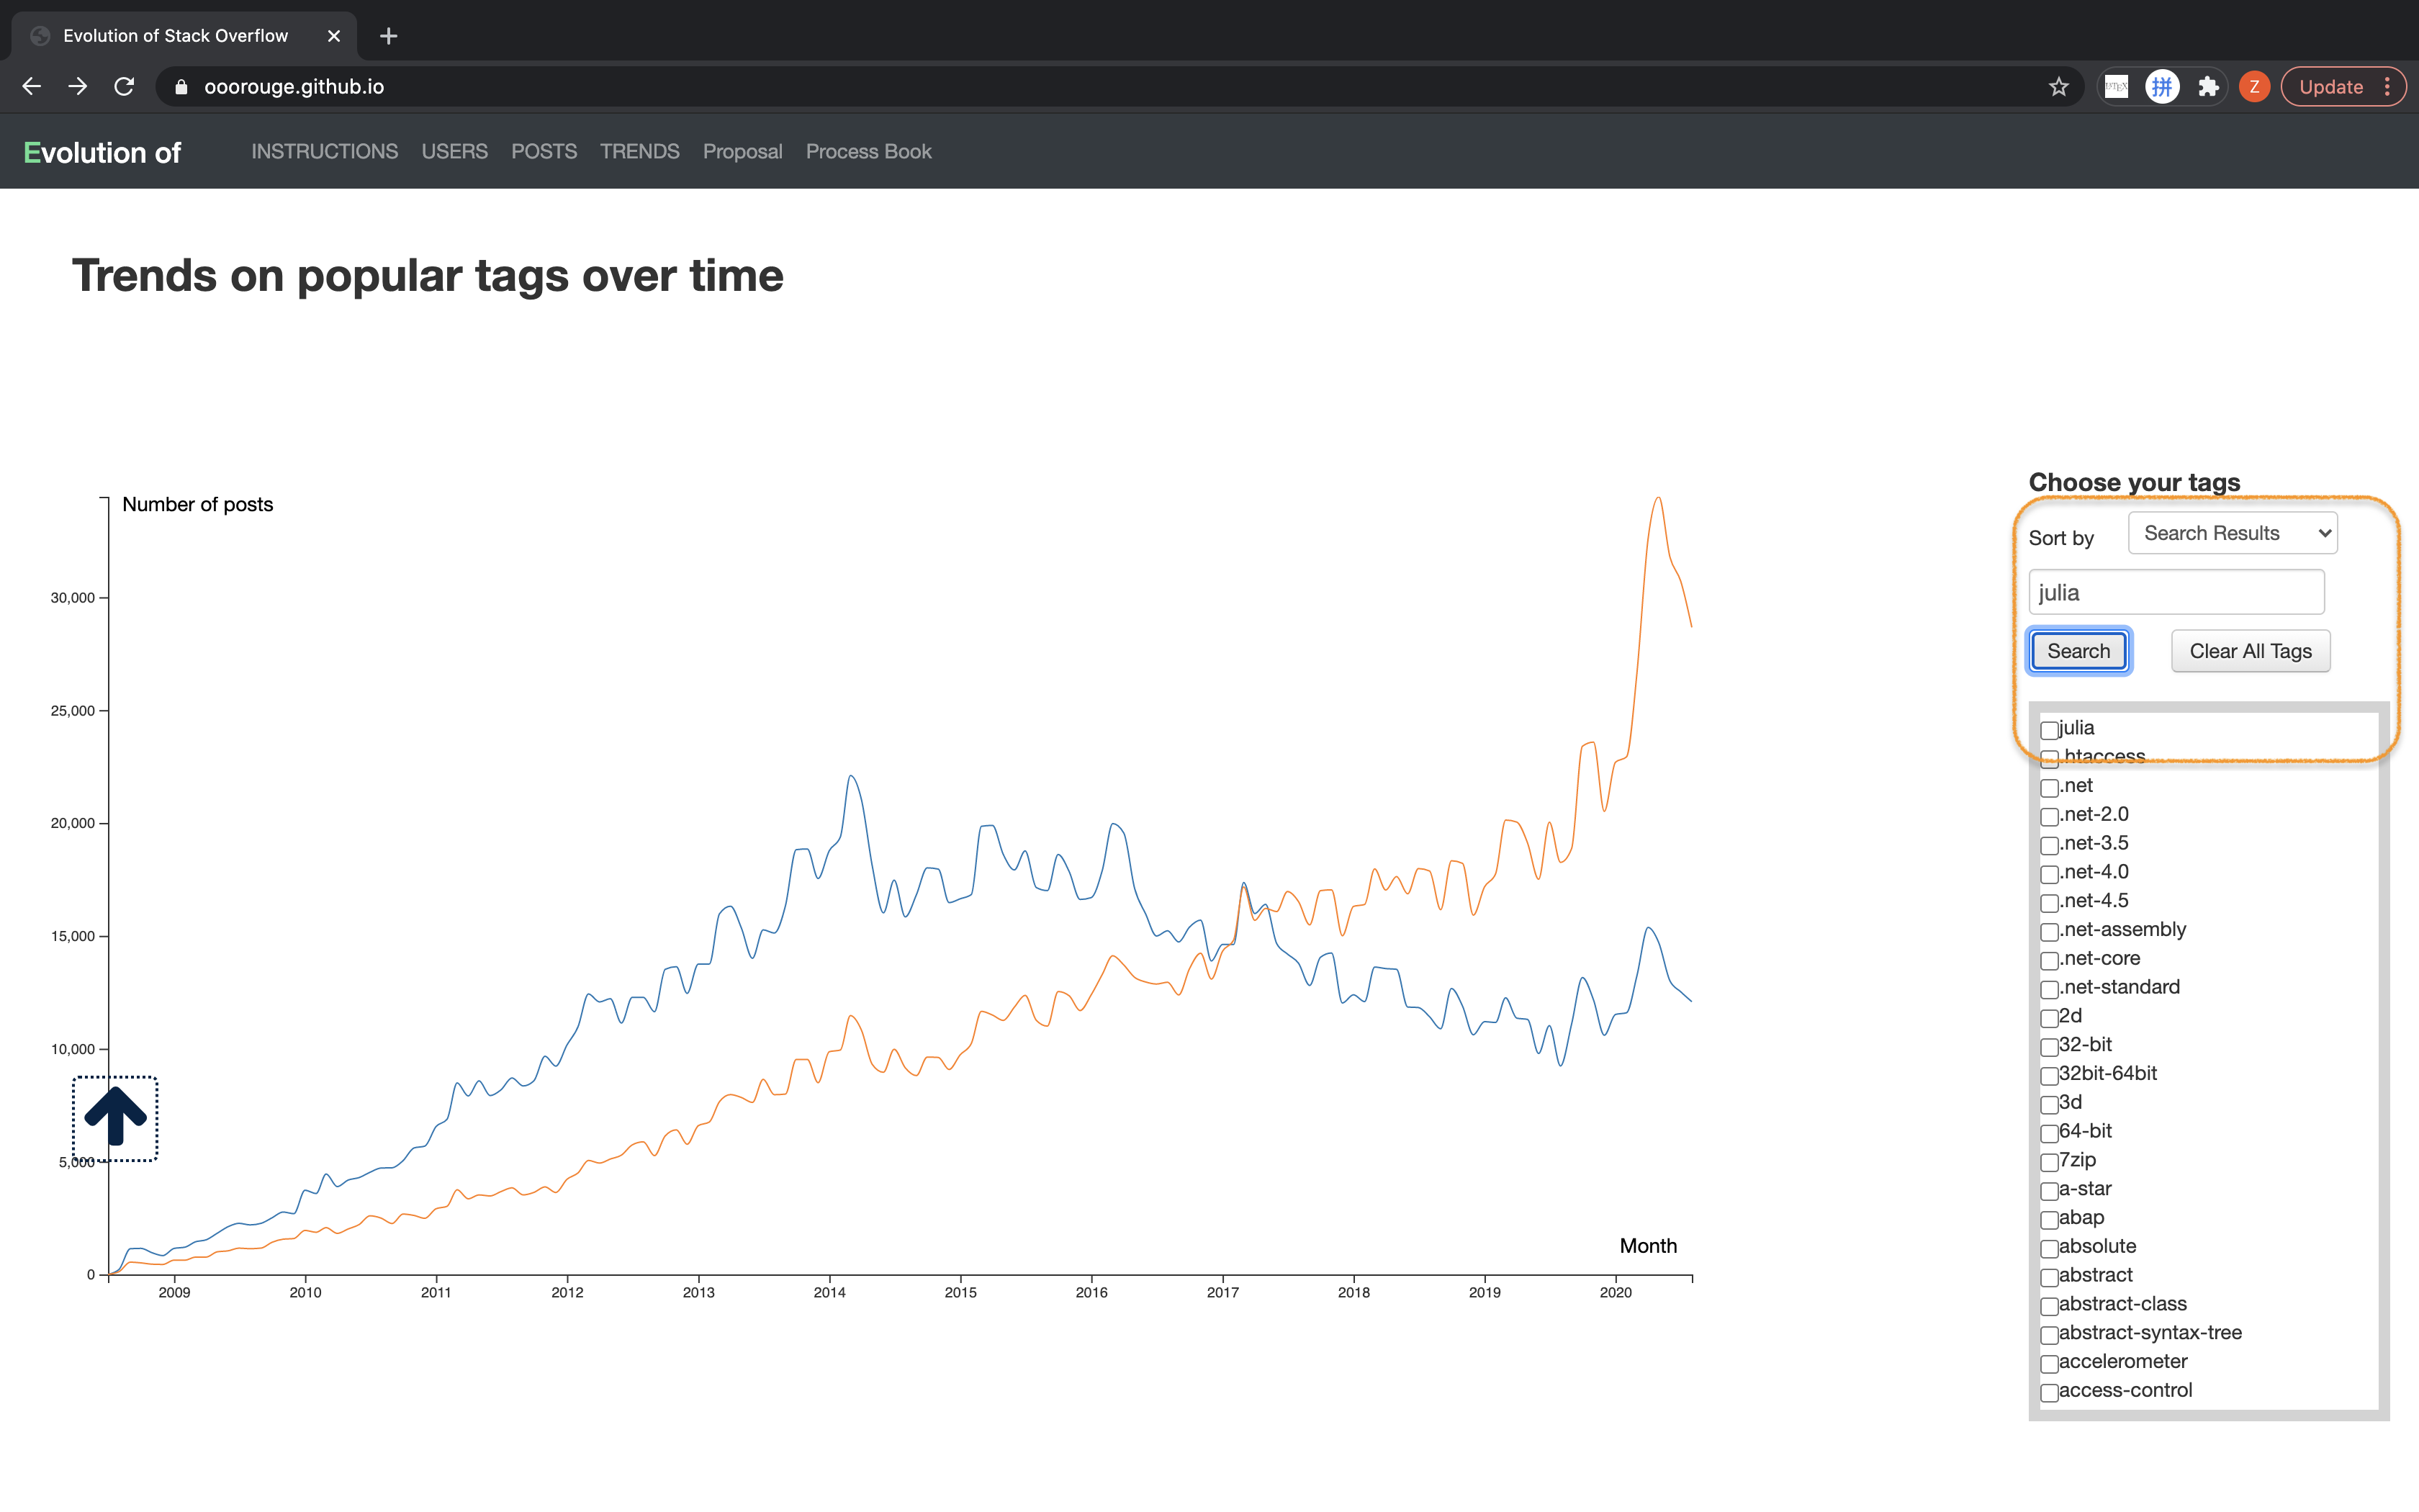Check the access-control tag checkbox

click(x=2049, y=1392)
